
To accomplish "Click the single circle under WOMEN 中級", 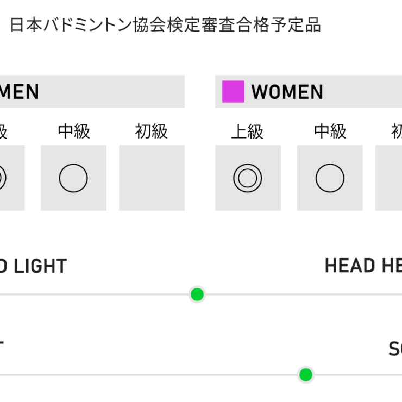I will (330, 178).
